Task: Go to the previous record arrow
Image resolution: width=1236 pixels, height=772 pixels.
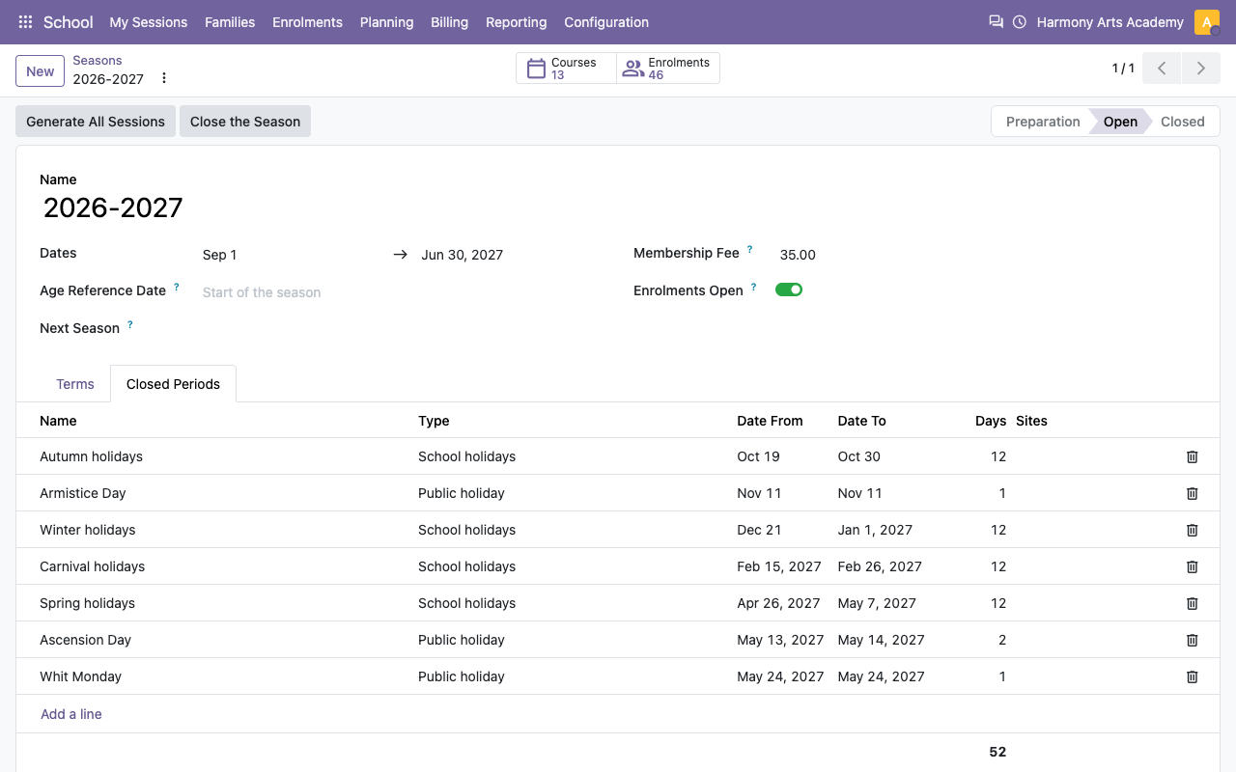Action: [x=1162, y=69]
